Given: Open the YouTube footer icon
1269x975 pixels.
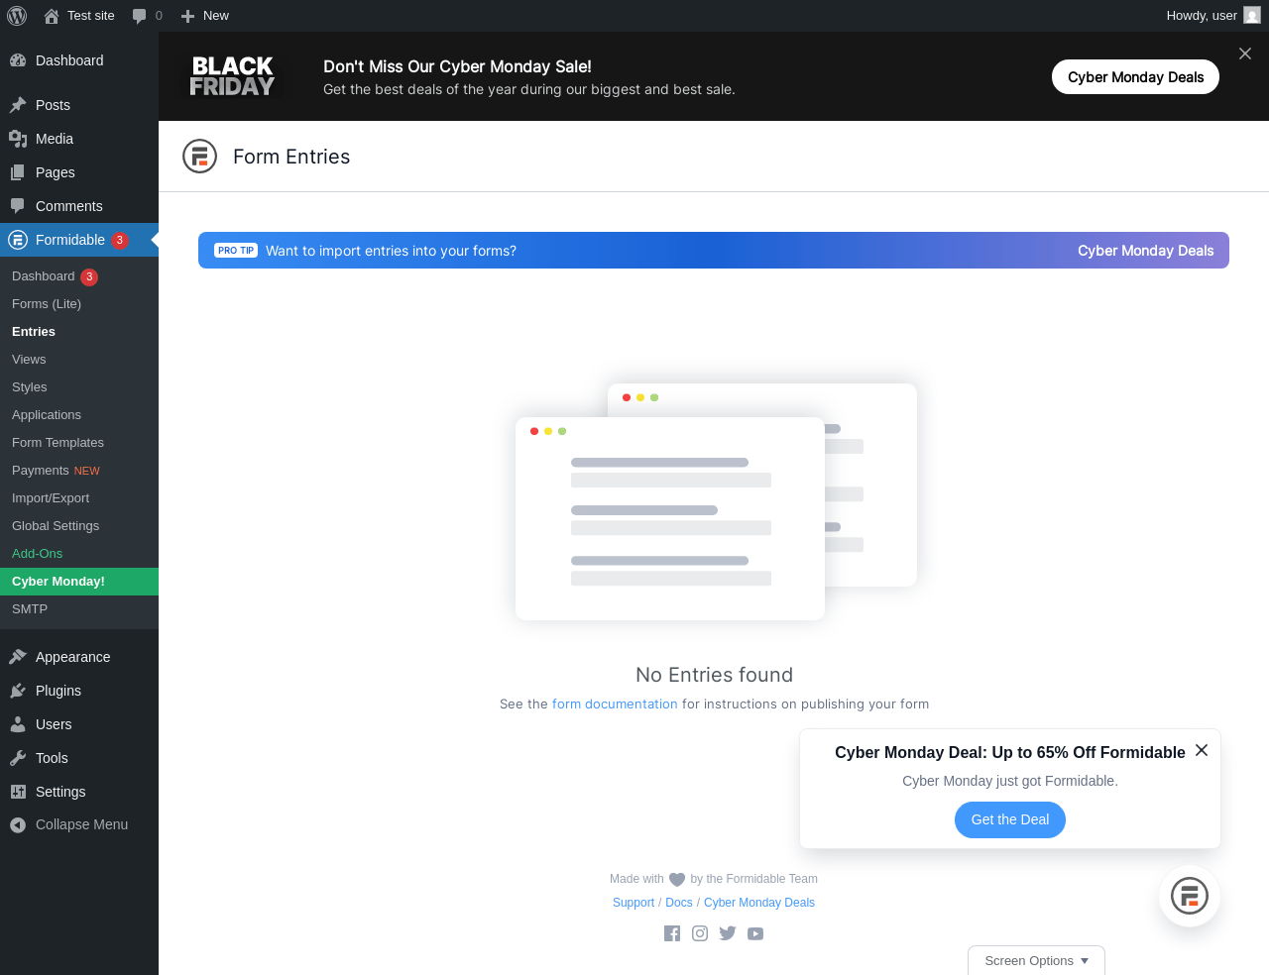Looking at the screenshot, I should click(755, 933).
